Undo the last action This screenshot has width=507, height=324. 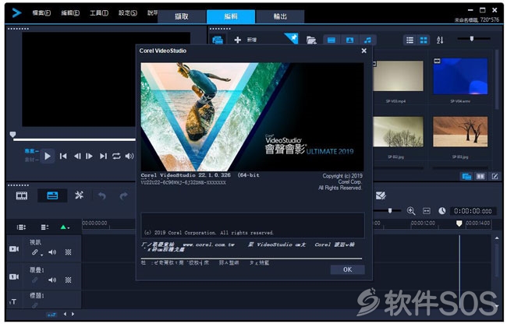coord(102,195)
